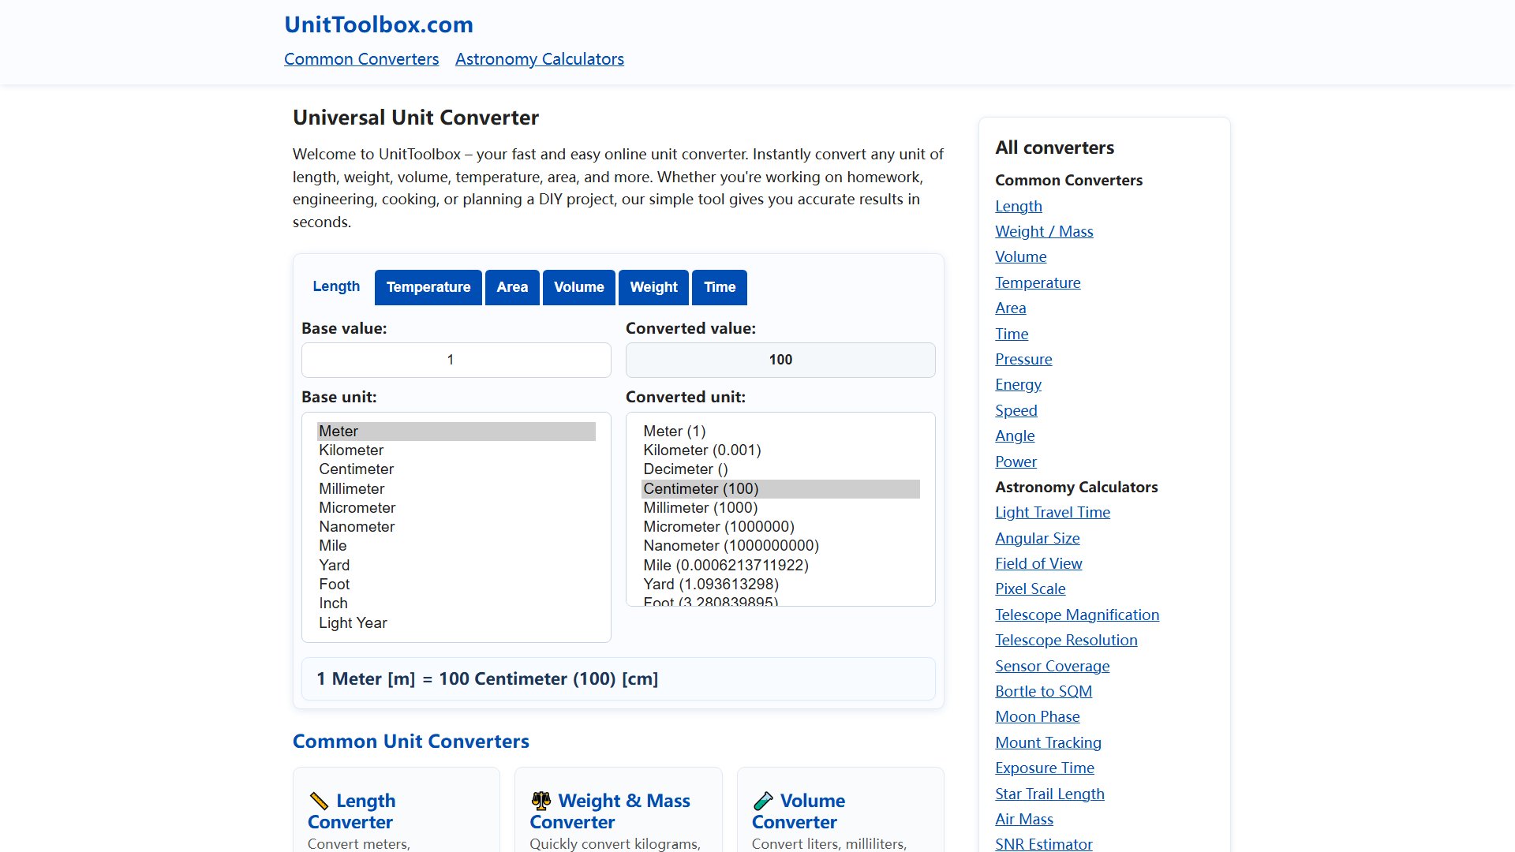Open Common Converters in the top navigation
Screen dimensions: 1515x852
361,59
